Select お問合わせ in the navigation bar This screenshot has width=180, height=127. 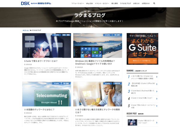pyautogui.click(x=145, y=3)
